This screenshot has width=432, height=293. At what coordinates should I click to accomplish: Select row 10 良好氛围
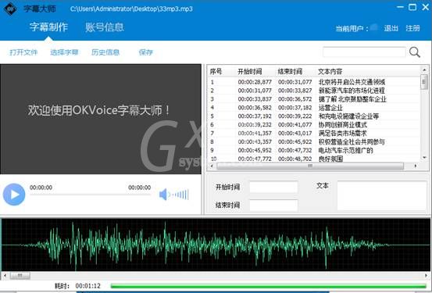[x=314, y=159]
